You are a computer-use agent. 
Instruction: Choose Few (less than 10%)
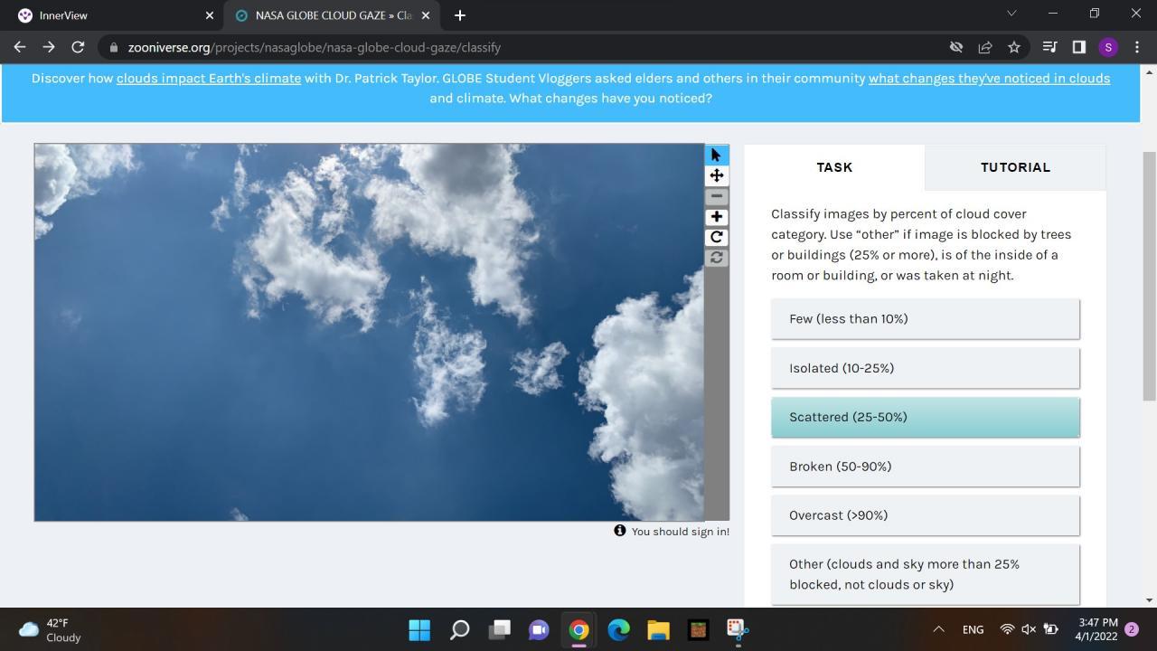tap(925, 319)
